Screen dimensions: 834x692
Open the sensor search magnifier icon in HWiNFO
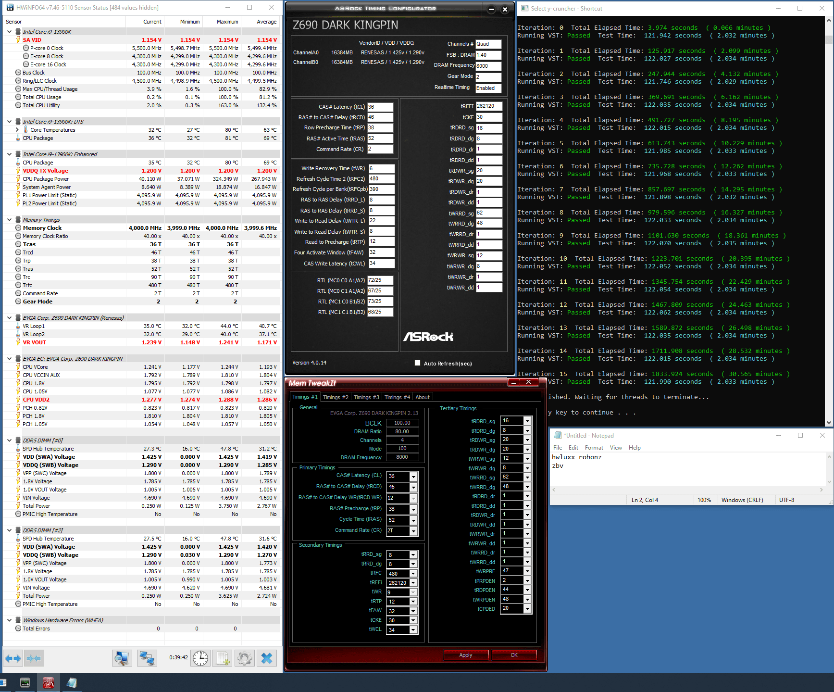click(x=122, y=658)
